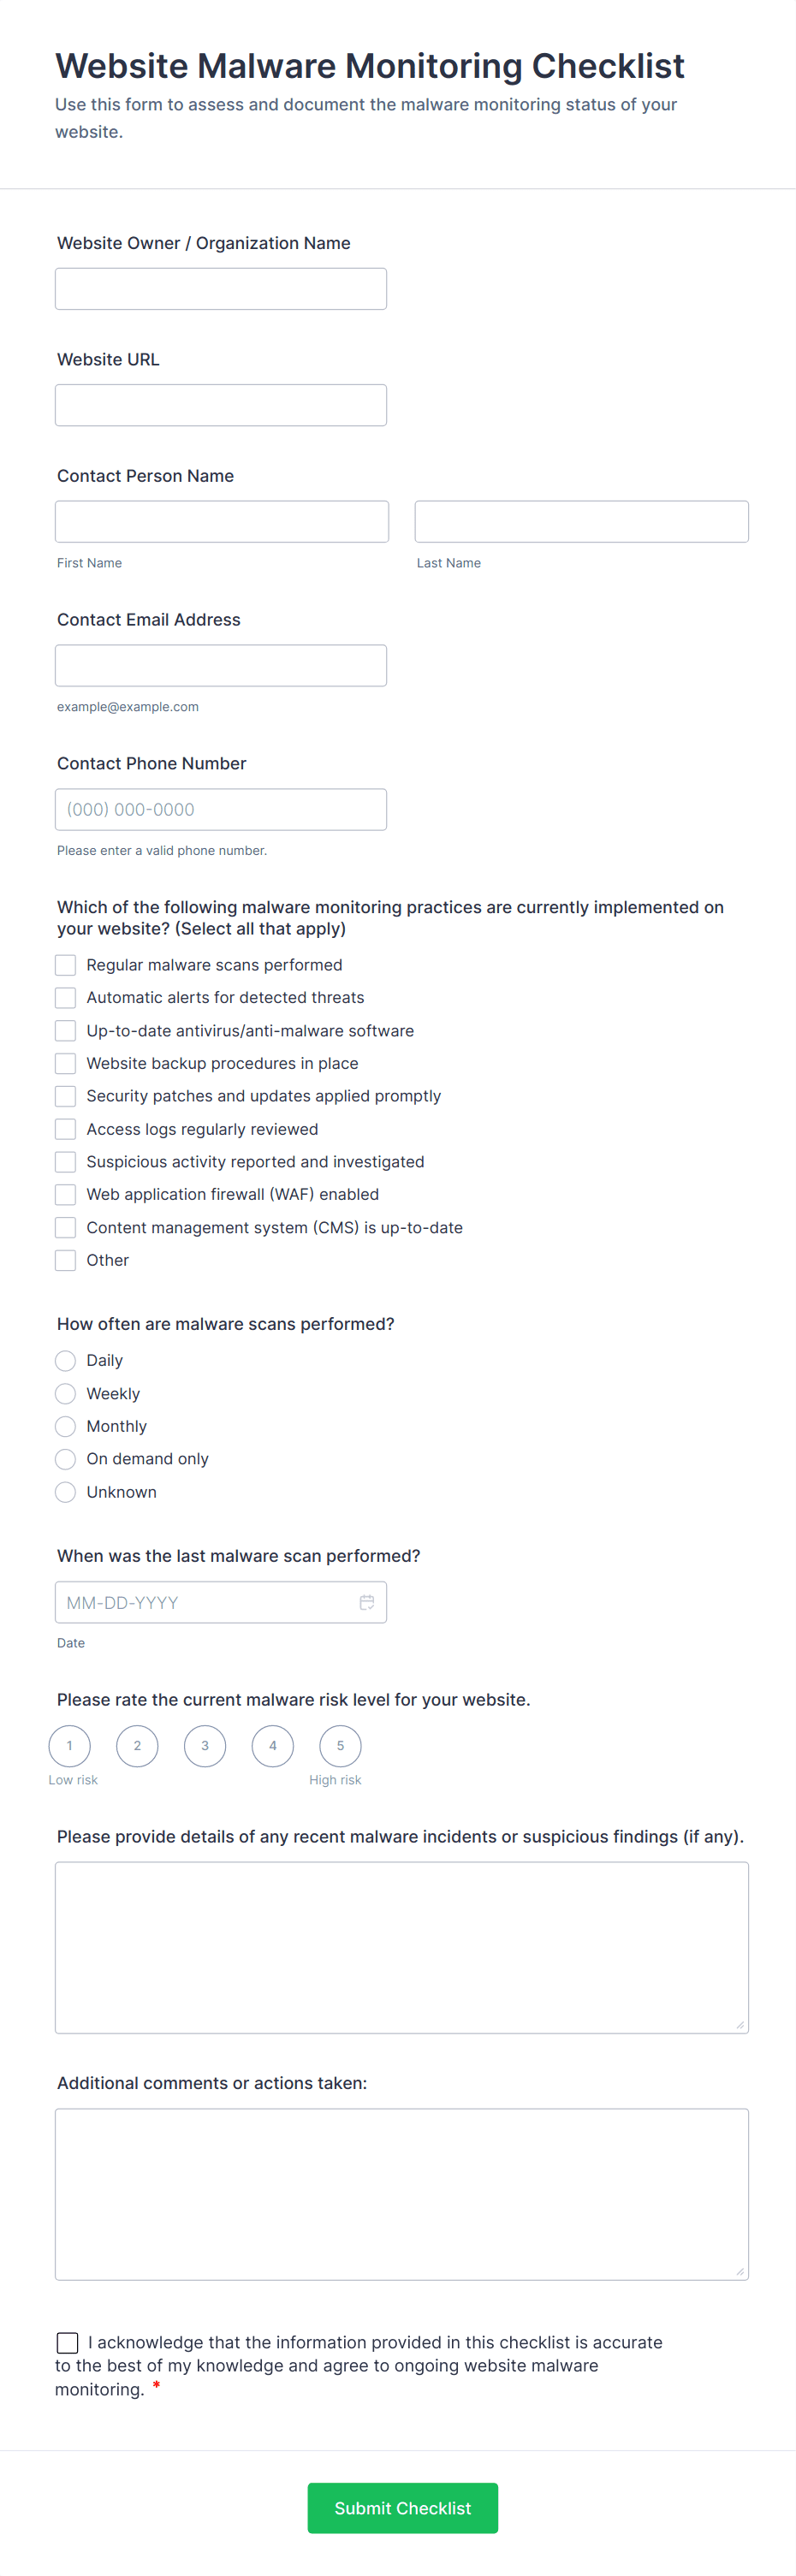Check Regular malware scans performed
This screenshot has height=2576, width=796.
click(65, 965)
